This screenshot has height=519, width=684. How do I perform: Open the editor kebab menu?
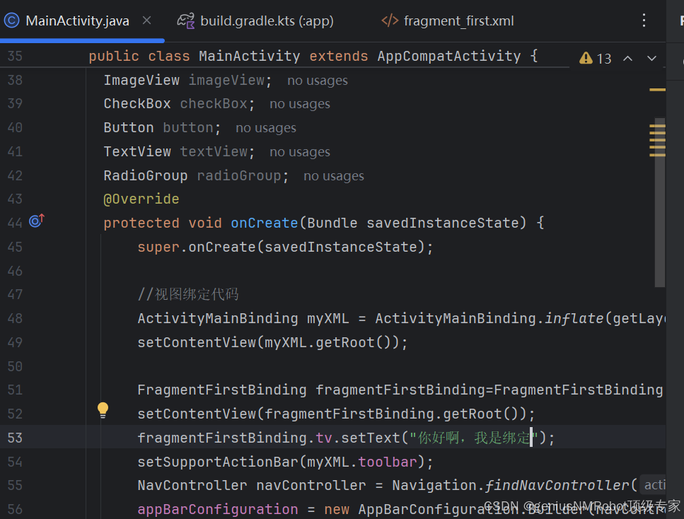[644, 21]
